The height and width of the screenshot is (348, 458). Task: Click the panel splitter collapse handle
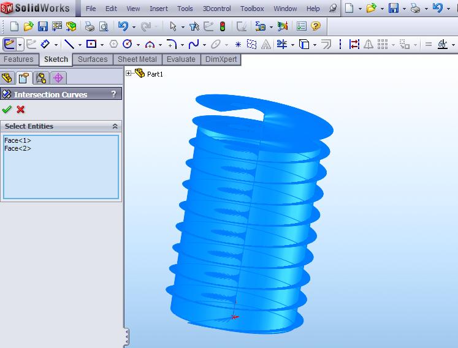coord(126,338)
